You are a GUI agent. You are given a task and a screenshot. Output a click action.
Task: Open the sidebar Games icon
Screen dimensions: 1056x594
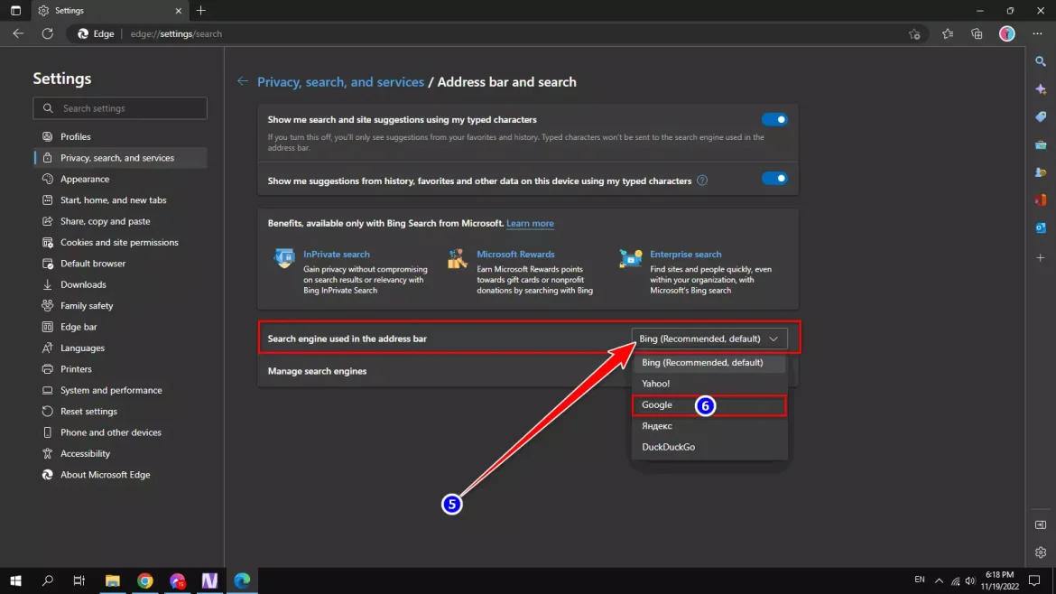[1041, 172]
